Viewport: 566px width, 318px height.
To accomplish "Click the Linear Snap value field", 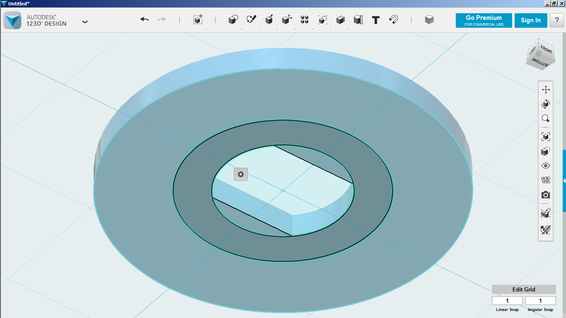I will [x=507, y=301].
